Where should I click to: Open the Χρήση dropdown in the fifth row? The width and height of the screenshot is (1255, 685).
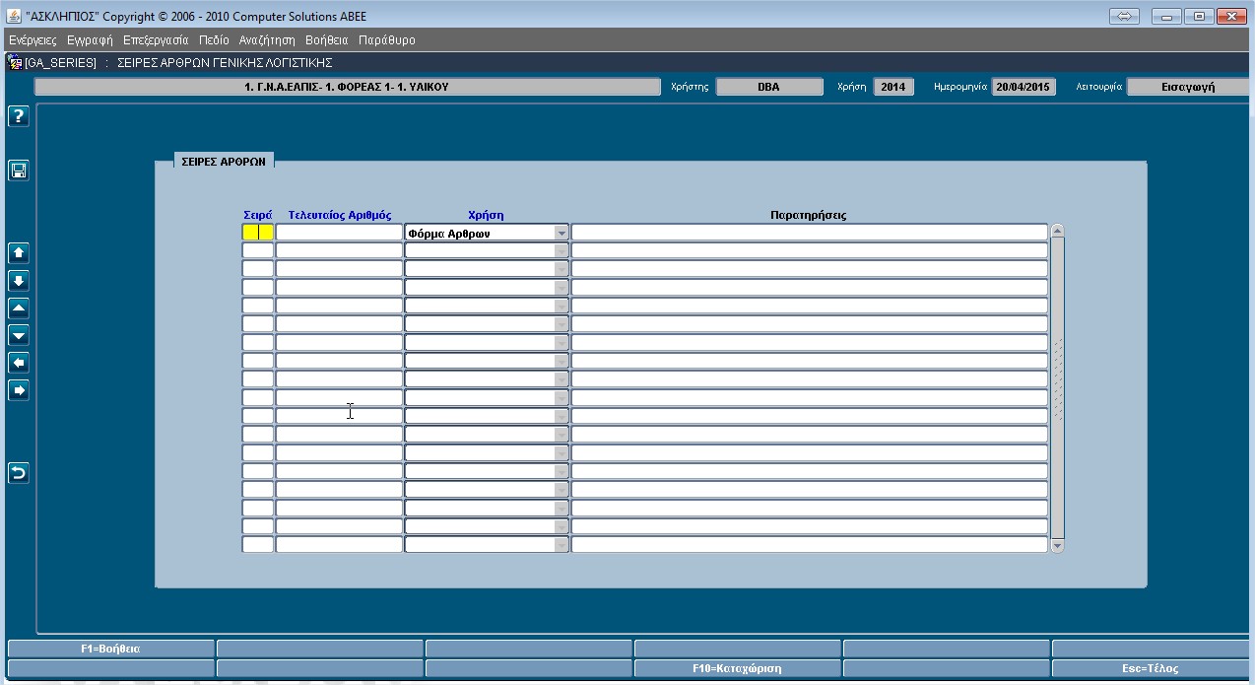pos(561,306)
